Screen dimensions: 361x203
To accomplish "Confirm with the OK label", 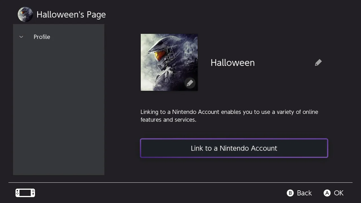I will tap(339, 193).
